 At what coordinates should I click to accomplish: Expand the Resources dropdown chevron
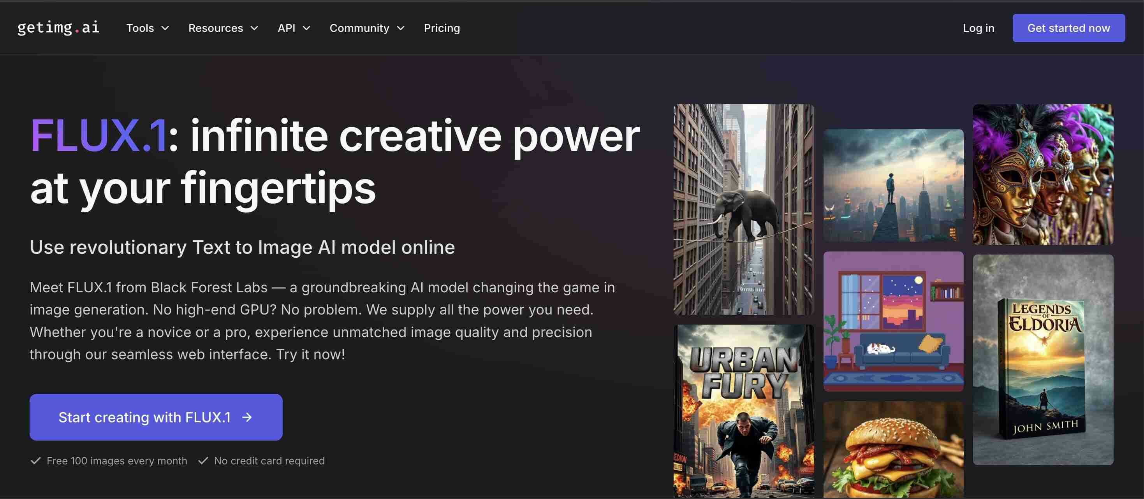[x=255, y=28]
